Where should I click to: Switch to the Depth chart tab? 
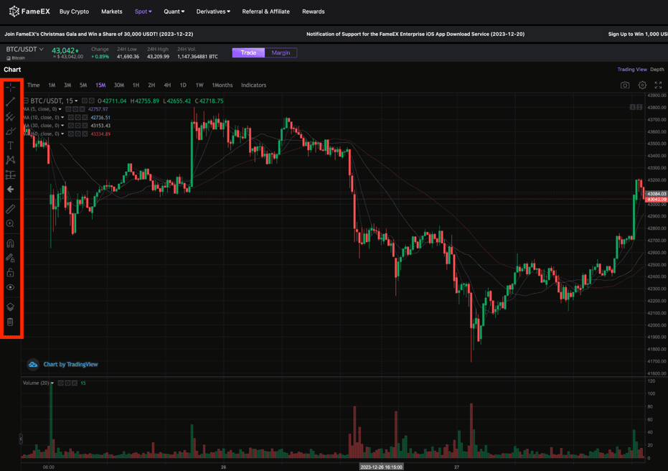tap(657, 70)
